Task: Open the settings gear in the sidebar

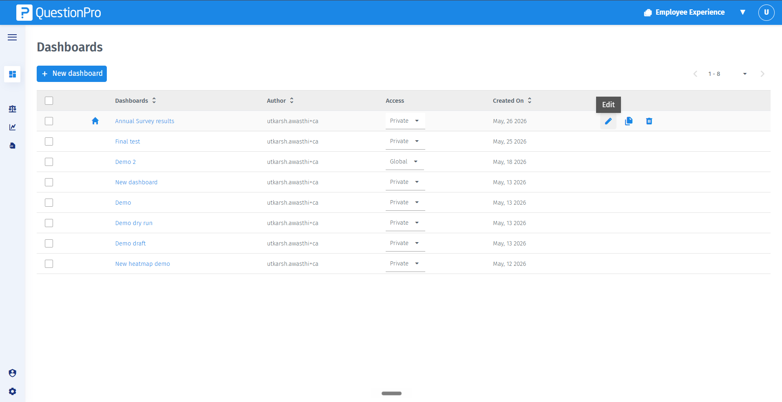Action: click(x=12, y=391)
